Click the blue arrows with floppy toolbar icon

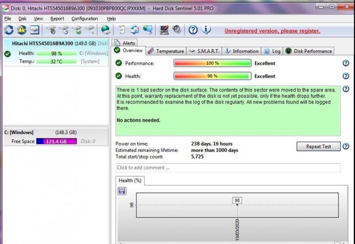coord(135,30)
